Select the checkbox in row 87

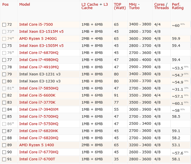pos(4,131)
